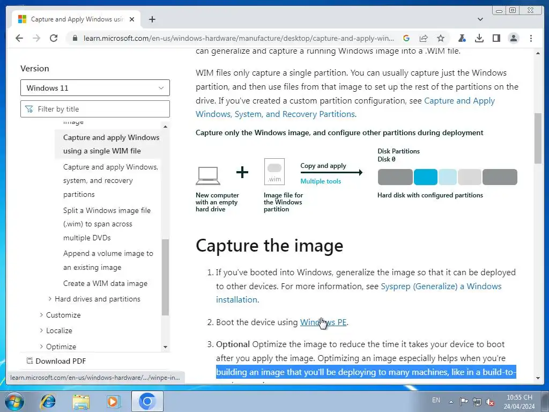Click the Multiple tools text in diagram

pyautogui.click(x=321, y=181)
